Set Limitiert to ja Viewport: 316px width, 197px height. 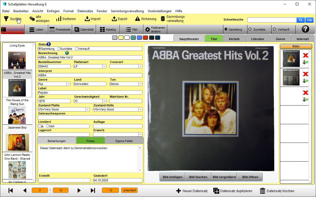click(x=40, y=126)
